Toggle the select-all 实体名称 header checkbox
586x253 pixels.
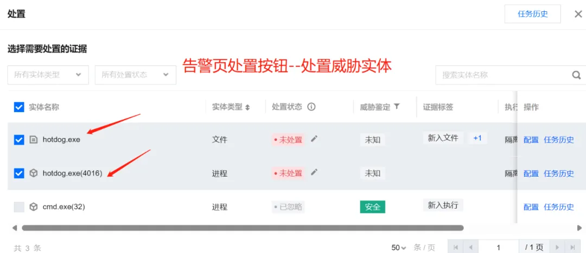click(19, 107)
